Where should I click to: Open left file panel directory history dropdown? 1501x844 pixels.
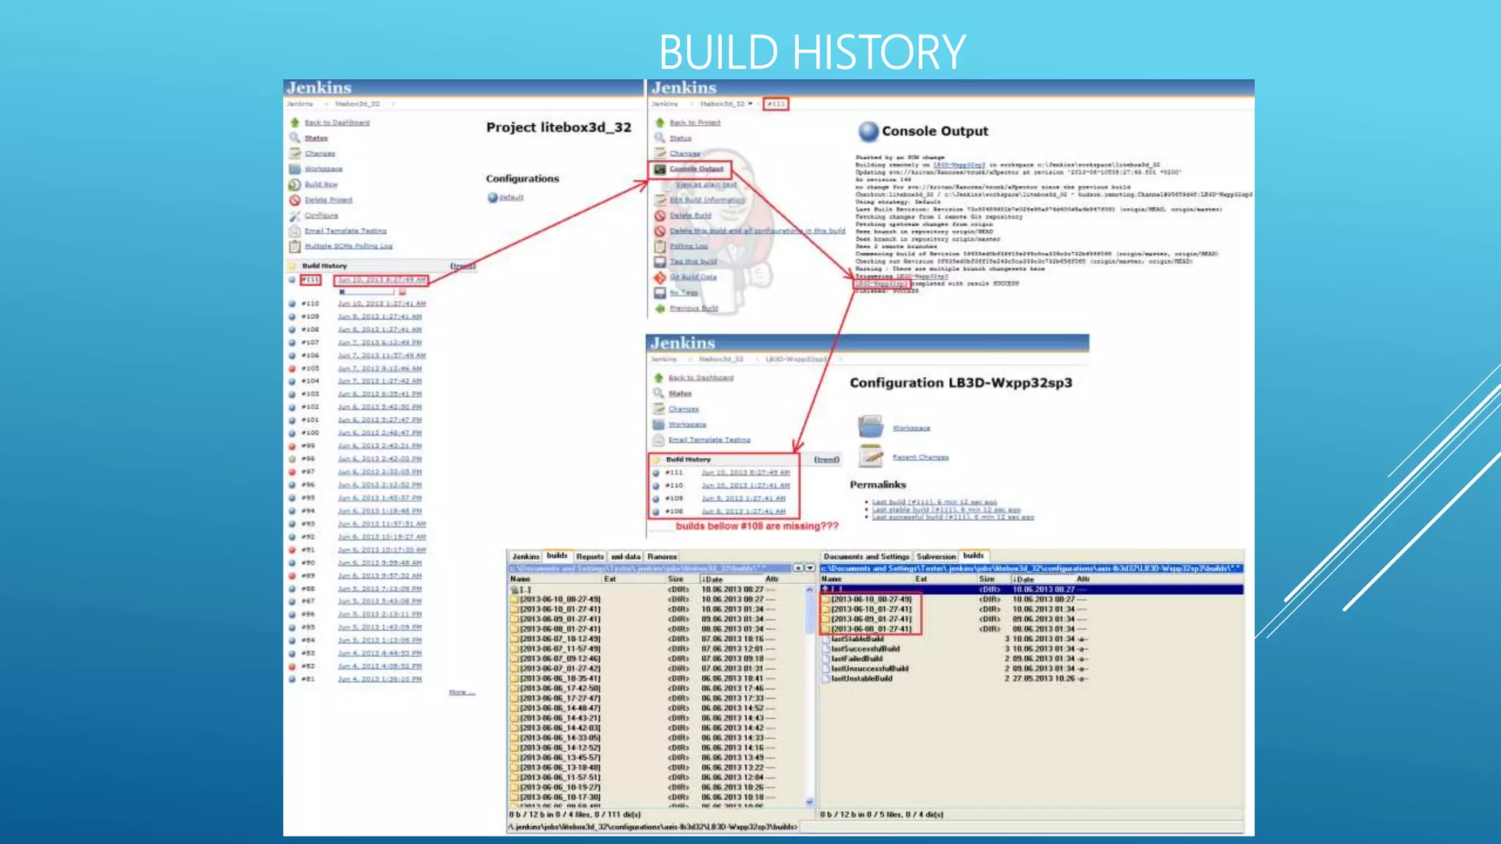point(809,568)
